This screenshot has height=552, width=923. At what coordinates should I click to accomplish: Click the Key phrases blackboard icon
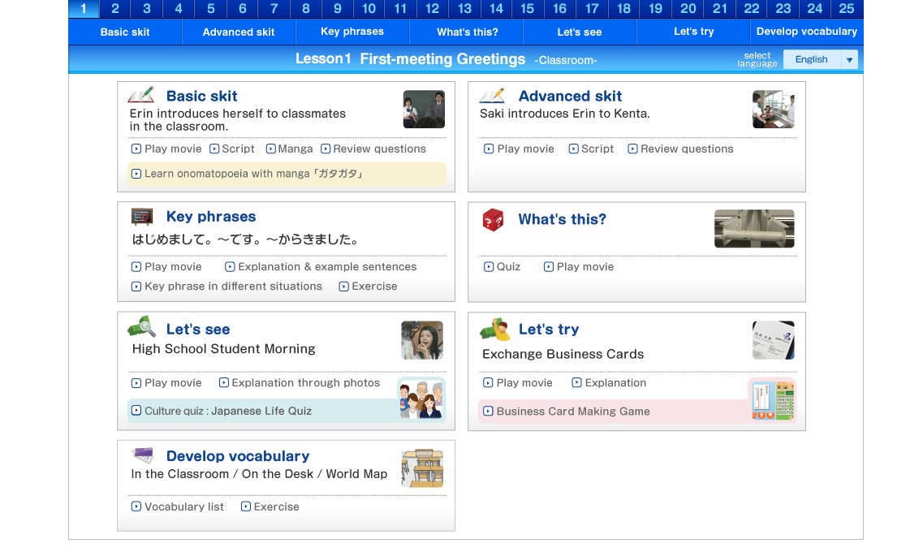point(142,217)
